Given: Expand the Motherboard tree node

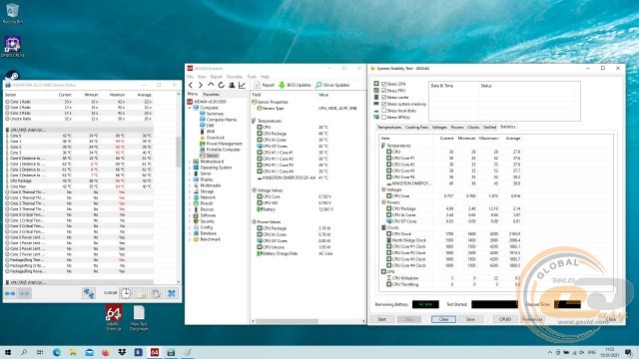Looking at the screenshot, I should [190, 162].
